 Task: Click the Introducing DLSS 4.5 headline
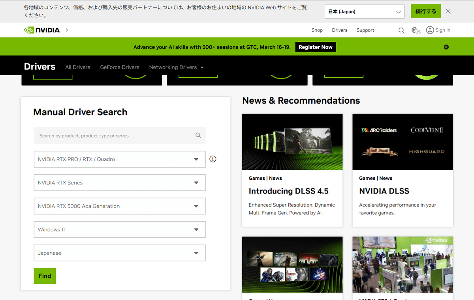pyautogui.click(x=289, y=191)
